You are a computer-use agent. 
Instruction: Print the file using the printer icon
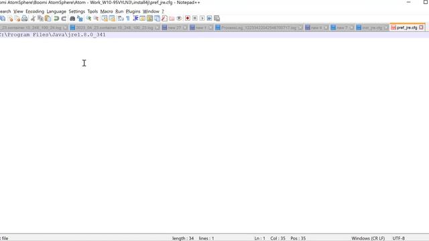click(x=24, y=18)
